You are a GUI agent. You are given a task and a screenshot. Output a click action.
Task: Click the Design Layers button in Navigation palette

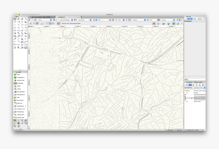click(x=190, y=85)
